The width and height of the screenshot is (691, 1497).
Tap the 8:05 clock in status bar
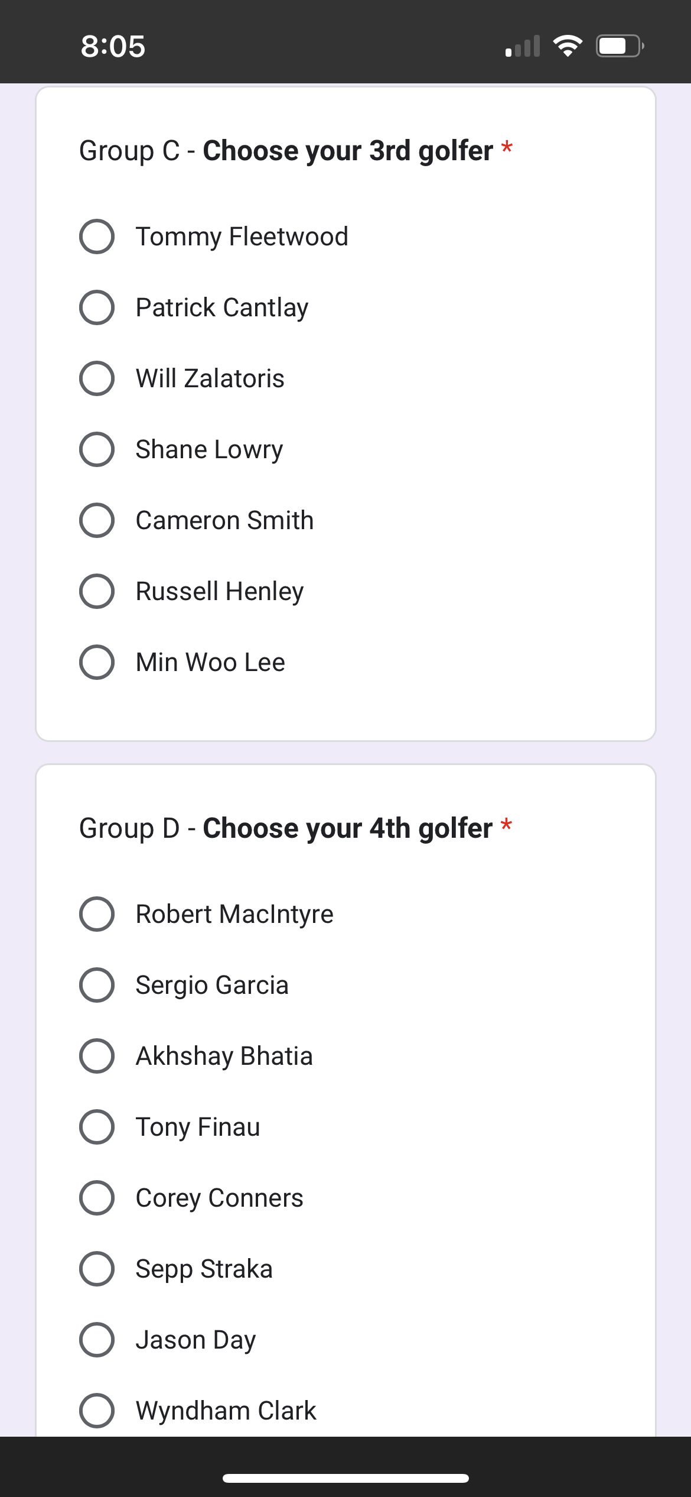pos(113,46)
